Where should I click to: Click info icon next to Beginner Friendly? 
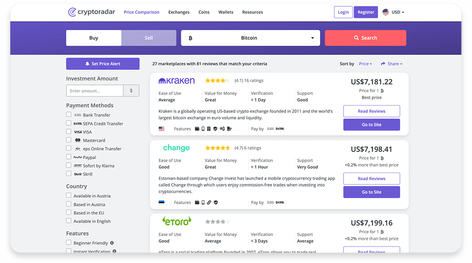(x=112, y=243)
